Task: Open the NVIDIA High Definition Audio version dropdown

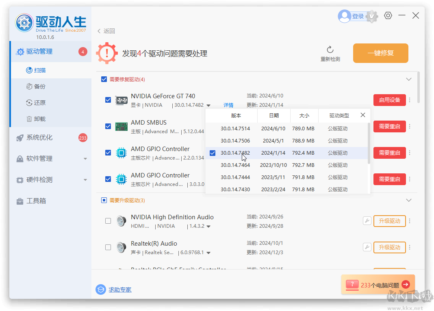Action: click(x=208, y=227)
